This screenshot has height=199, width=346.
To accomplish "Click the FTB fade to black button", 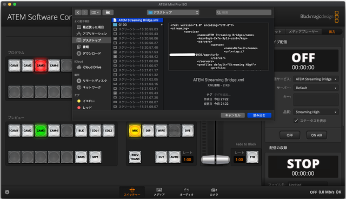I will (x=252, y=157).
